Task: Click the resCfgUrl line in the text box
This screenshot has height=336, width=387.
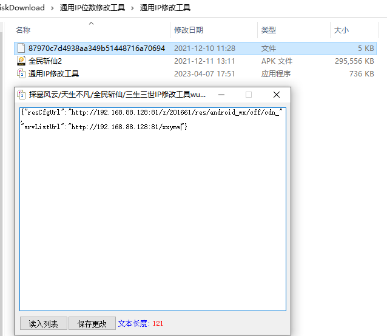Action: (x=152, y=112)
